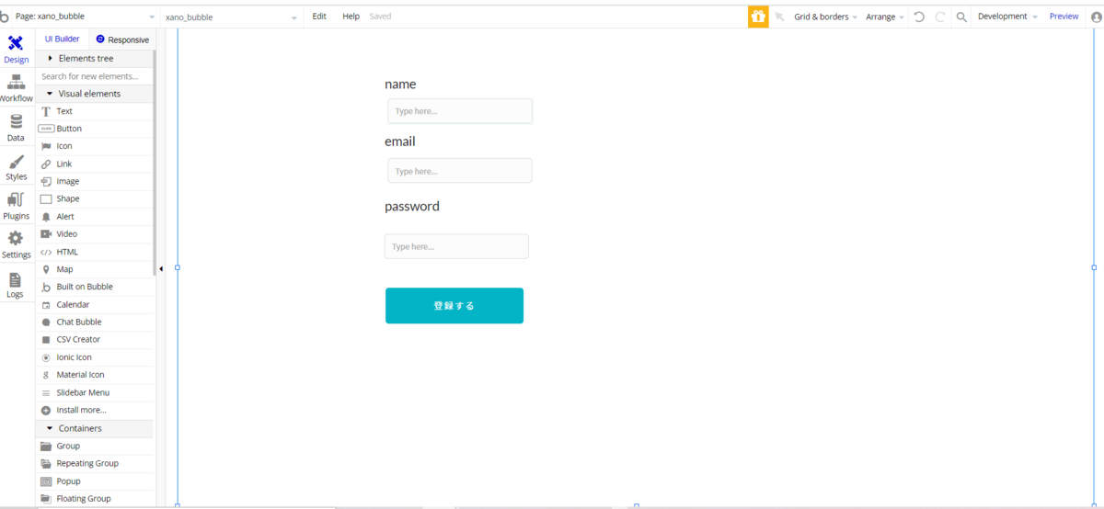Screen dimensions: 1104x509
Task: Open the Logs section
Action: pyautogui.click(x=16, y=285)
